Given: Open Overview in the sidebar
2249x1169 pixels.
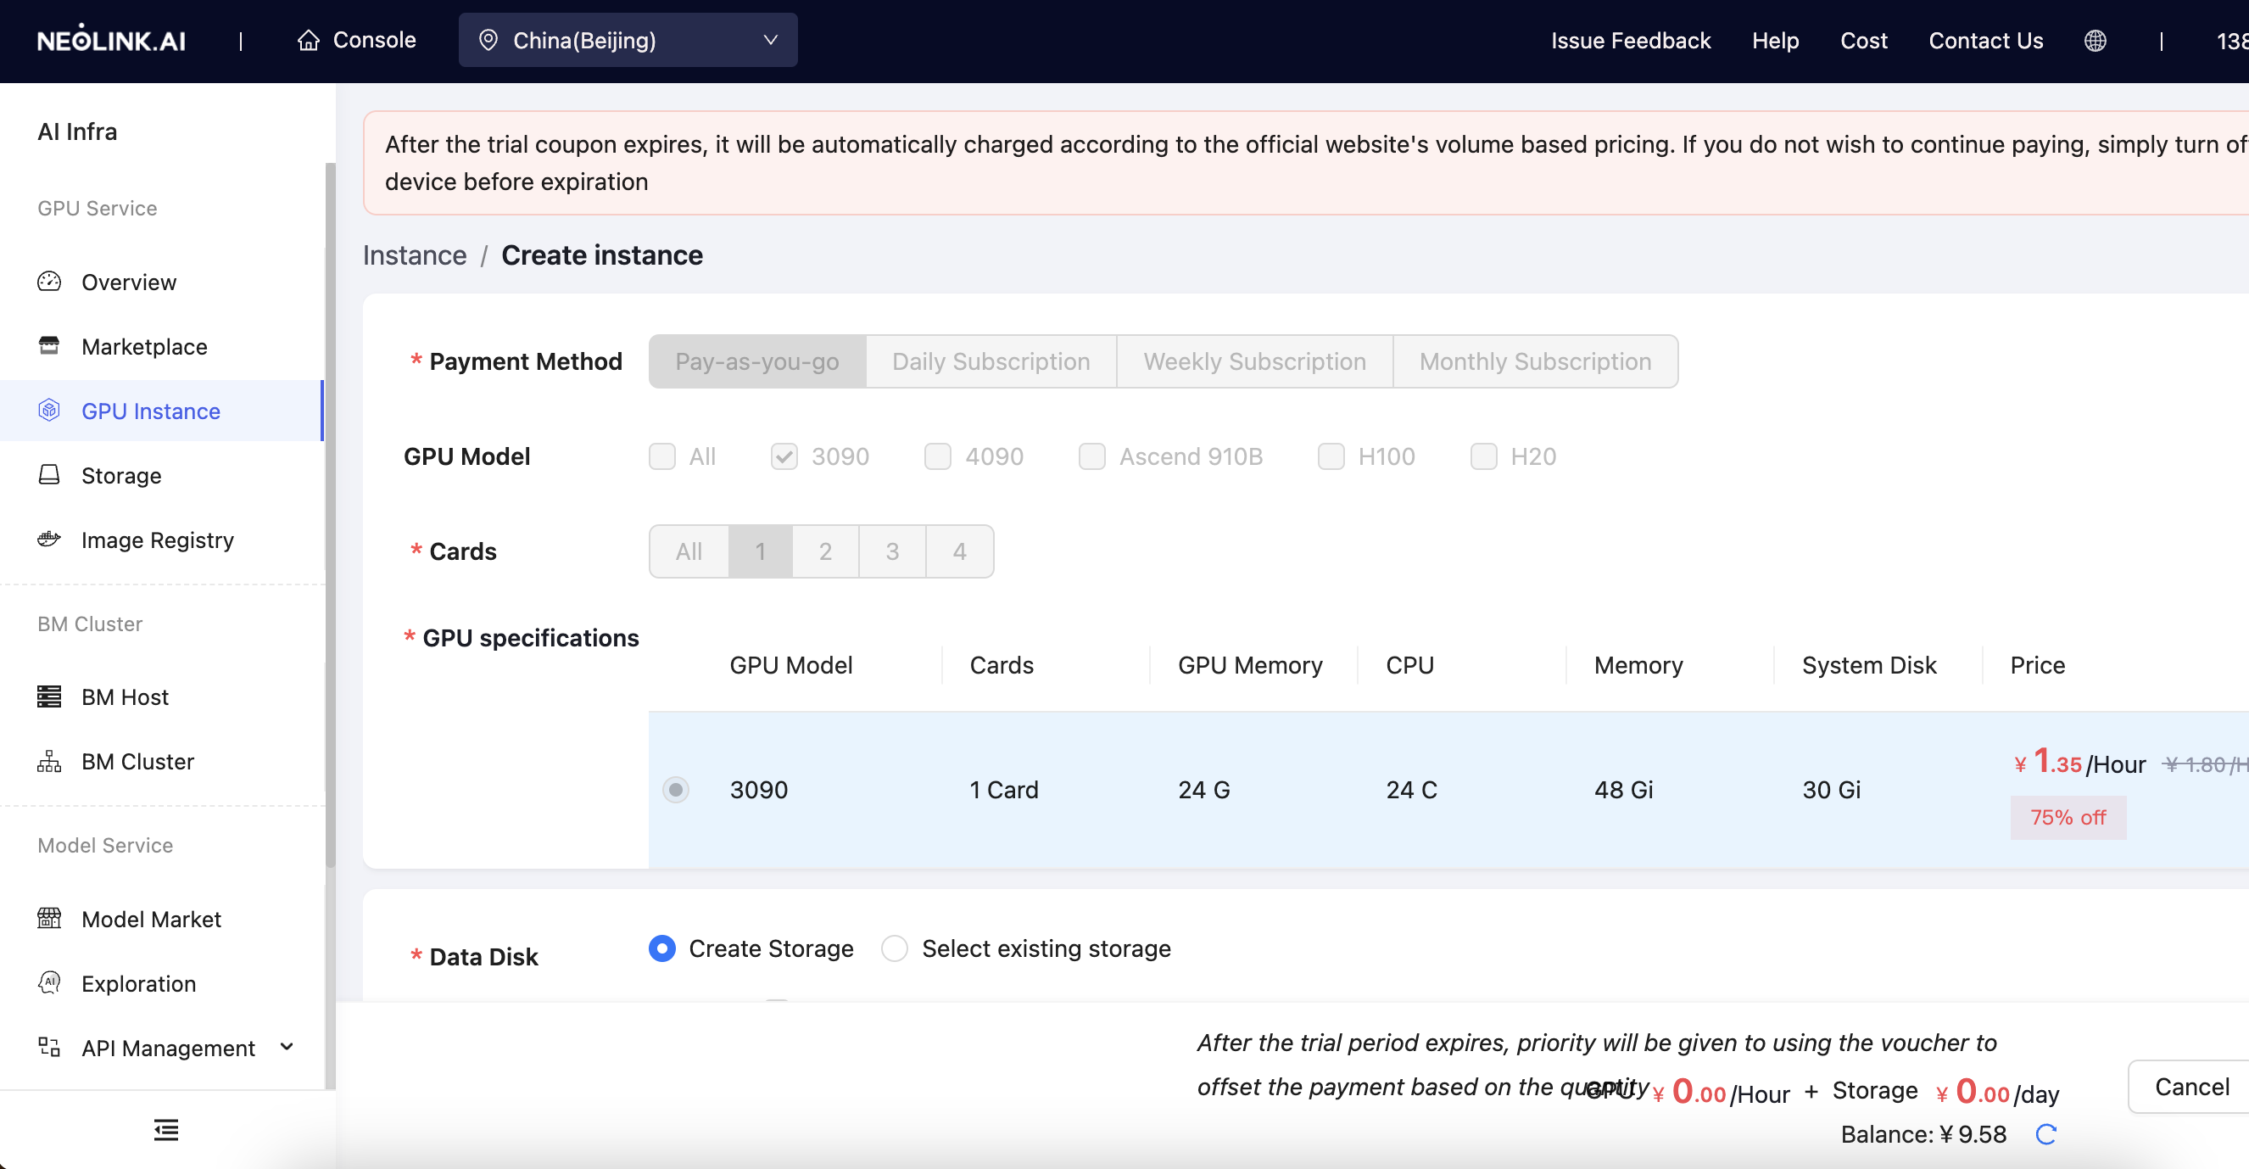Looking at the screenshot, I should [162, 282].
